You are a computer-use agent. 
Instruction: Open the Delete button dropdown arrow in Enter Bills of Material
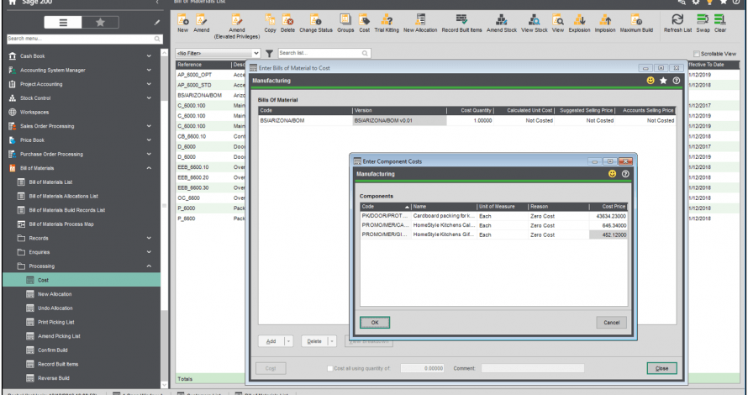(332, 341)
